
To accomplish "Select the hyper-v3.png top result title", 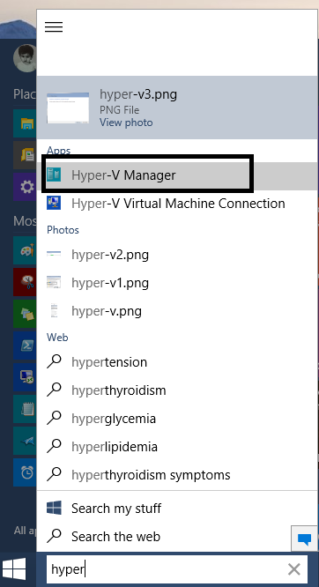I will coord(138,94).
